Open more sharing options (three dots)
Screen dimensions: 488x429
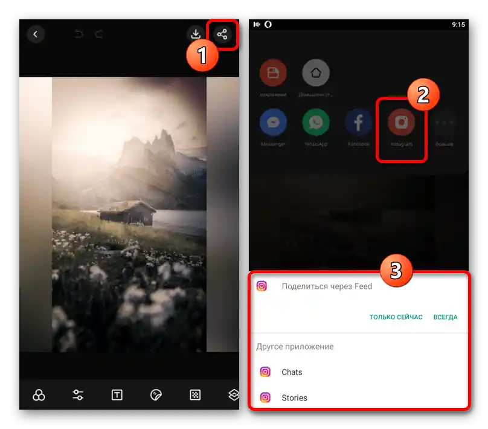444,122
